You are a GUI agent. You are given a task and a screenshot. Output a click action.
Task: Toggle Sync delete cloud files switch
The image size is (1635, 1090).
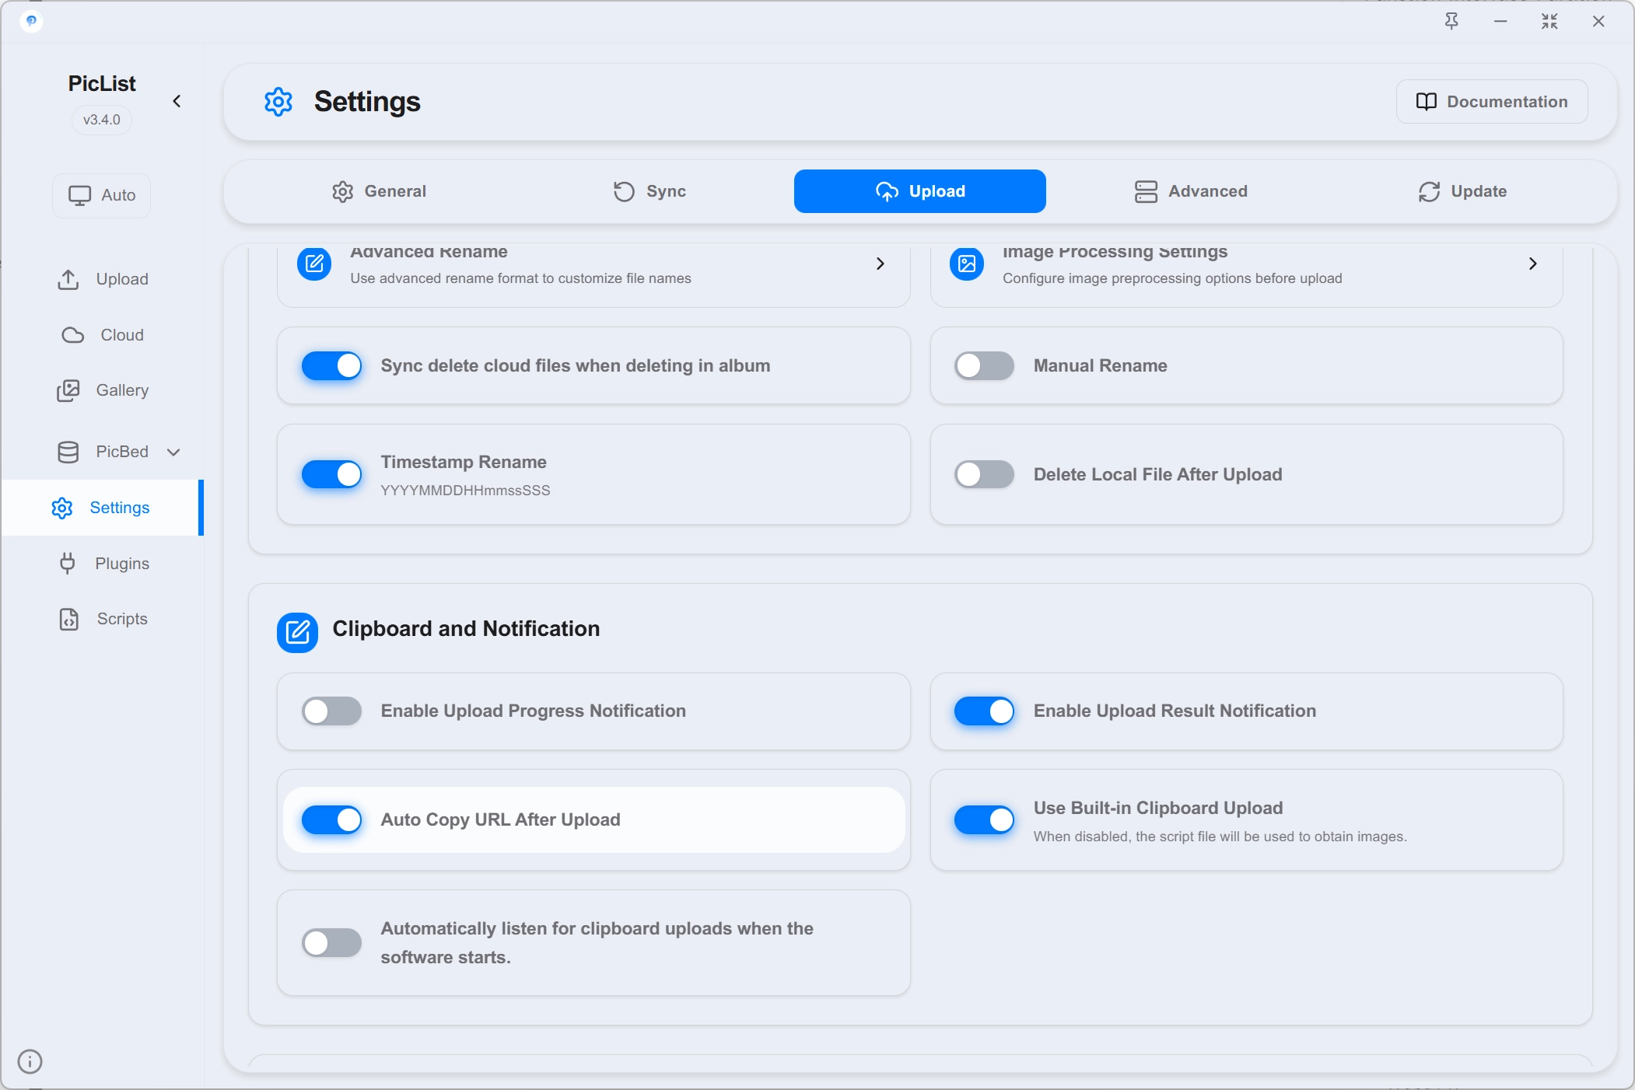click(x=332, y=365)
